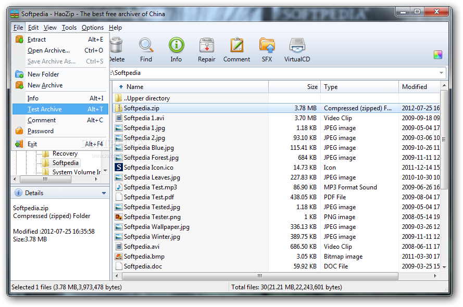Image resolution: width=463 pixels, height=307 pixels.
Task: Select Softpedia Forest.jpg file name
Action: pyautogui.click(x=151, y=158)
